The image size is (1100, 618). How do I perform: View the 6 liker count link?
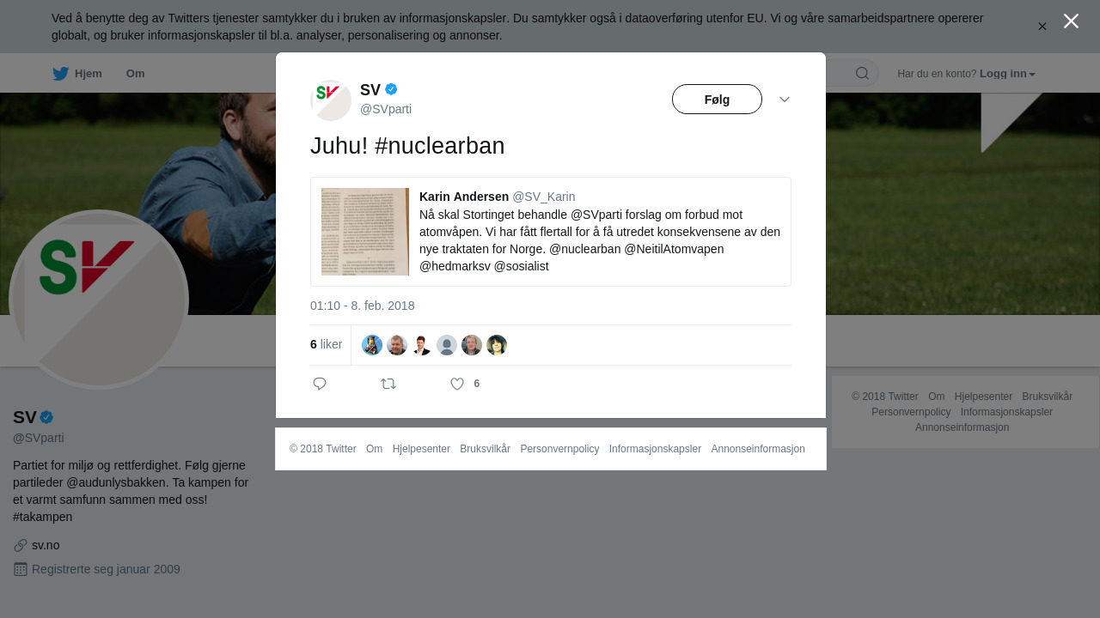326,344
